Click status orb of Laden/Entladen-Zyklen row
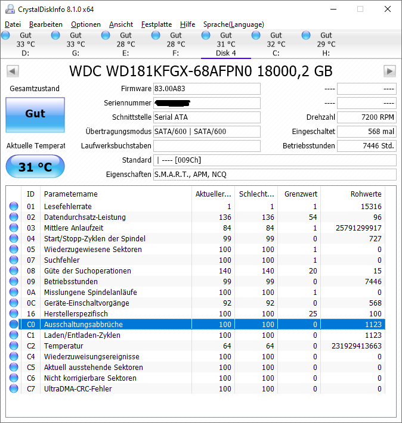The width and height of the screenshot is (402, 423). 14,335
